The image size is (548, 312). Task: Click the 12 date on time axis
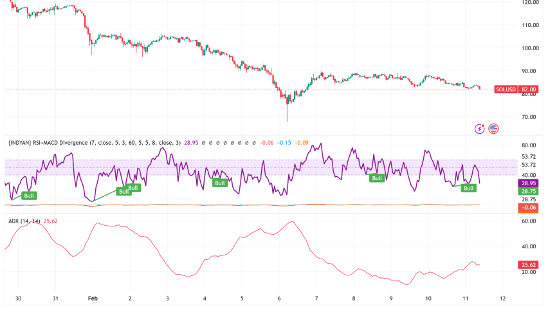point(503,299)
